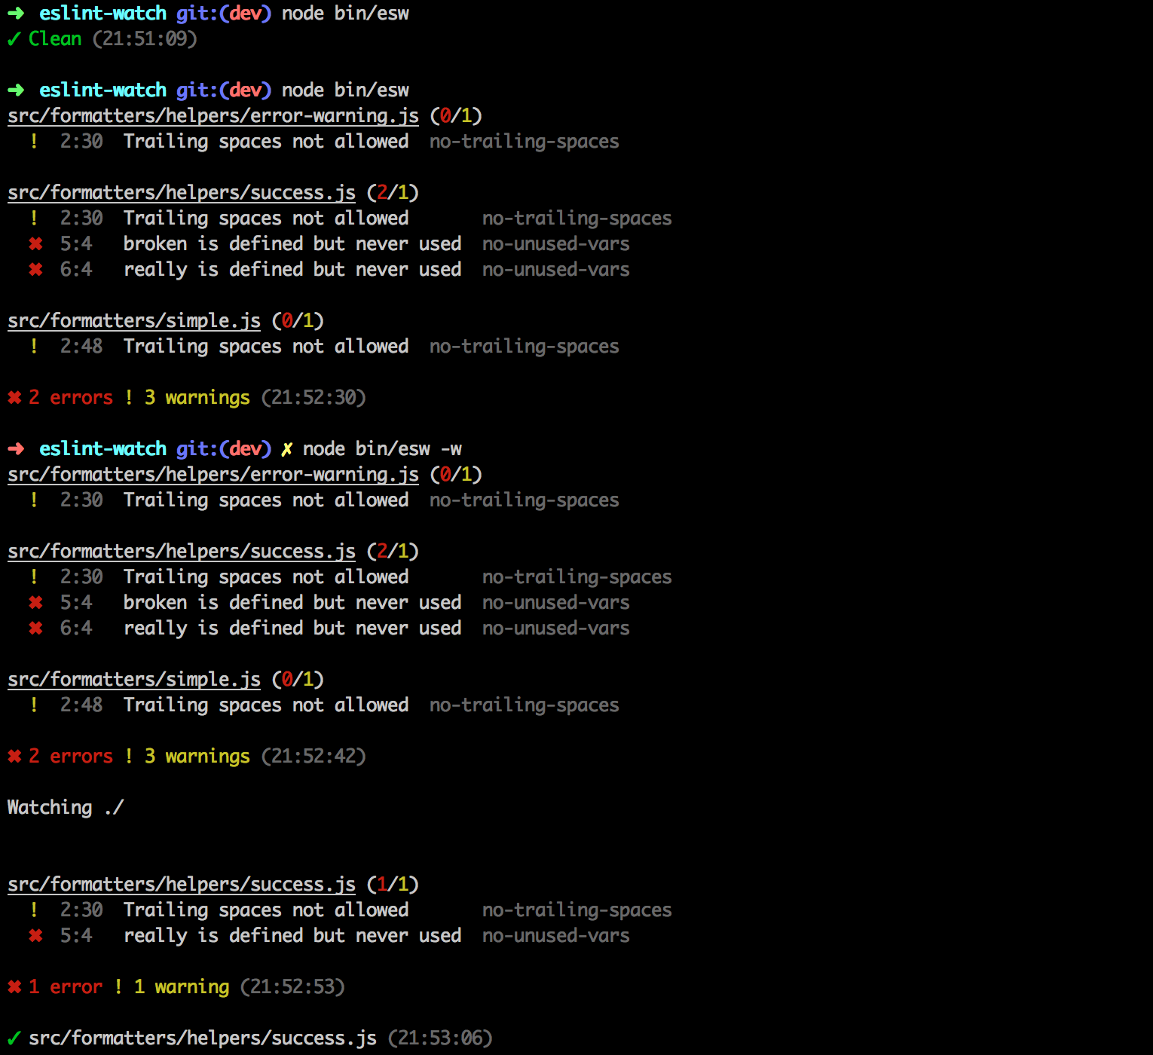Click "no-unused-vars" on the "5:4 really" row
Image resolution: width=1153 pixels, height=1055 pixels.
556,936
